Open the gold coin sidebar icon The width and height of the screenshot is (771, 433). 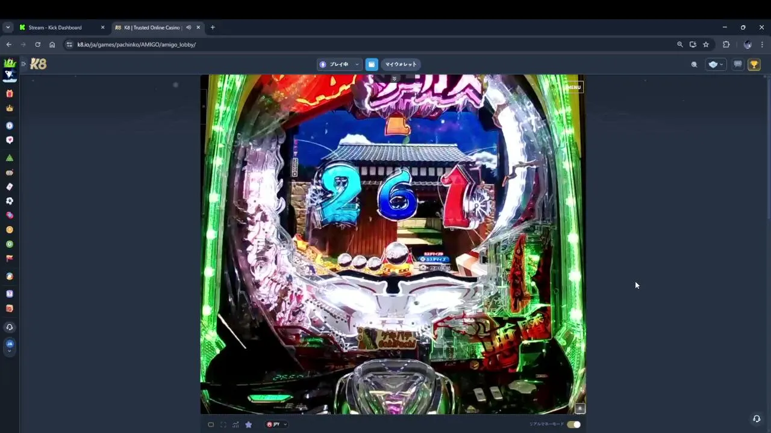tap(9, 230)
